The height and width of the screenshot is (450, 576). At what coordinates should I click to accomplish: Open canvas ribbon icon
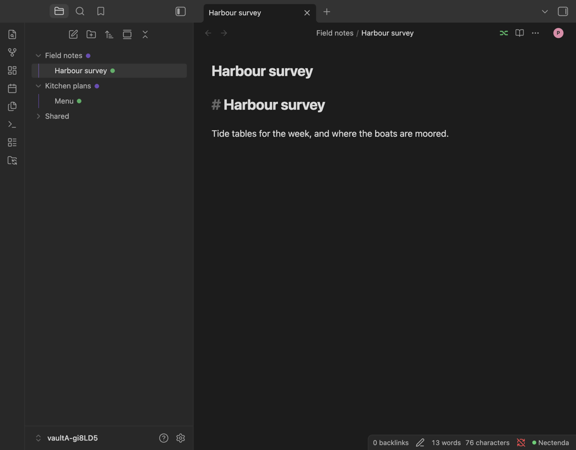click(12, 70)
